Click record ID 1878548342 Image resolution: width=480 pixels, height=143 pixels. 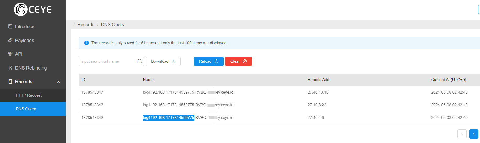pyautogui.click(x=92, y=118)
